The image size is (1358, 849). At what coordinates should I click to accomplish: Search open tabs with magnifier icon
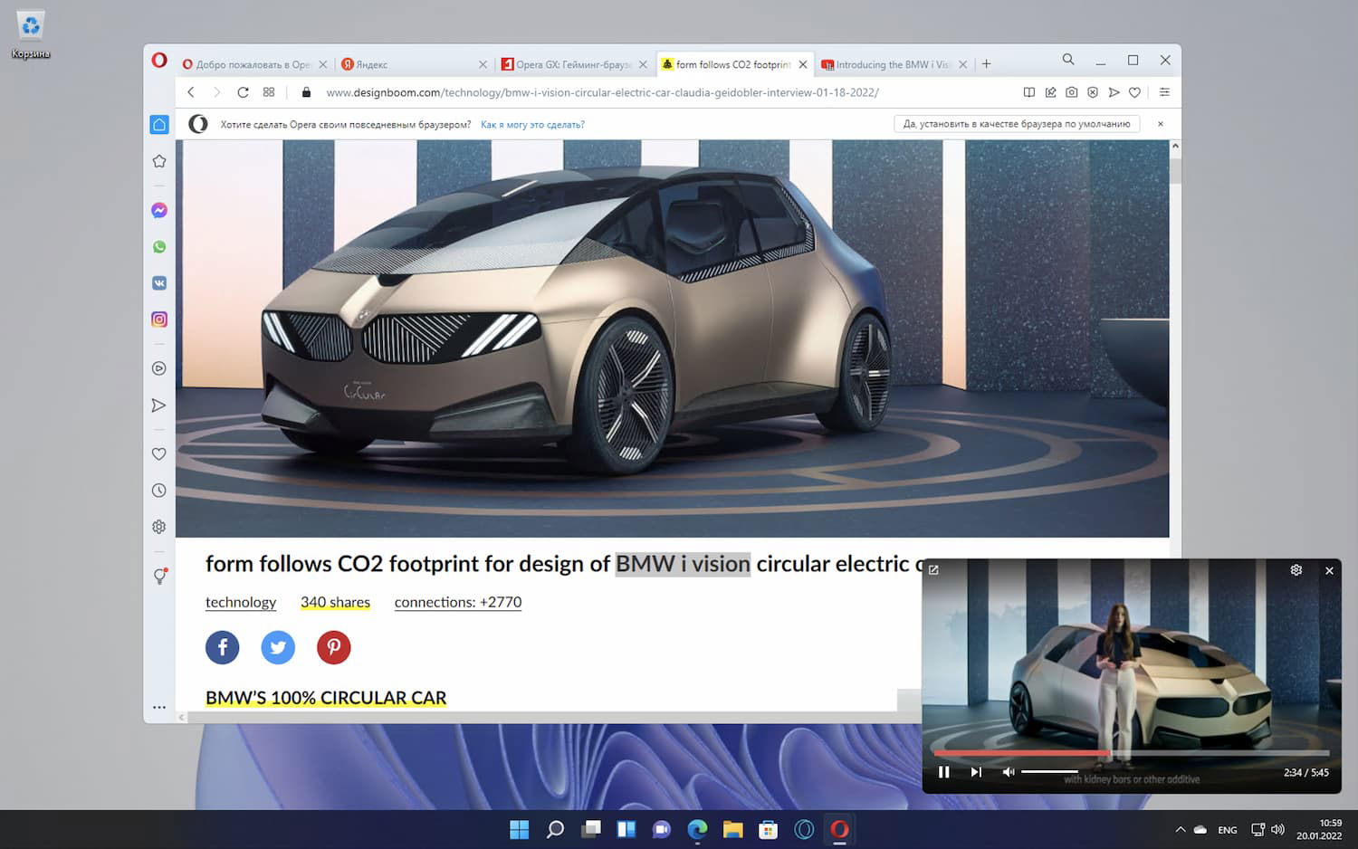pyautogui.click(x=1068, y=60)
